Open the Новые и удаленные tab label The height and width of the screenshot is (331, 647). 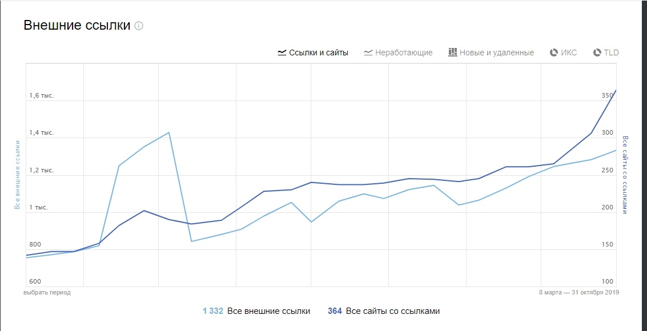tap(497, 53)
